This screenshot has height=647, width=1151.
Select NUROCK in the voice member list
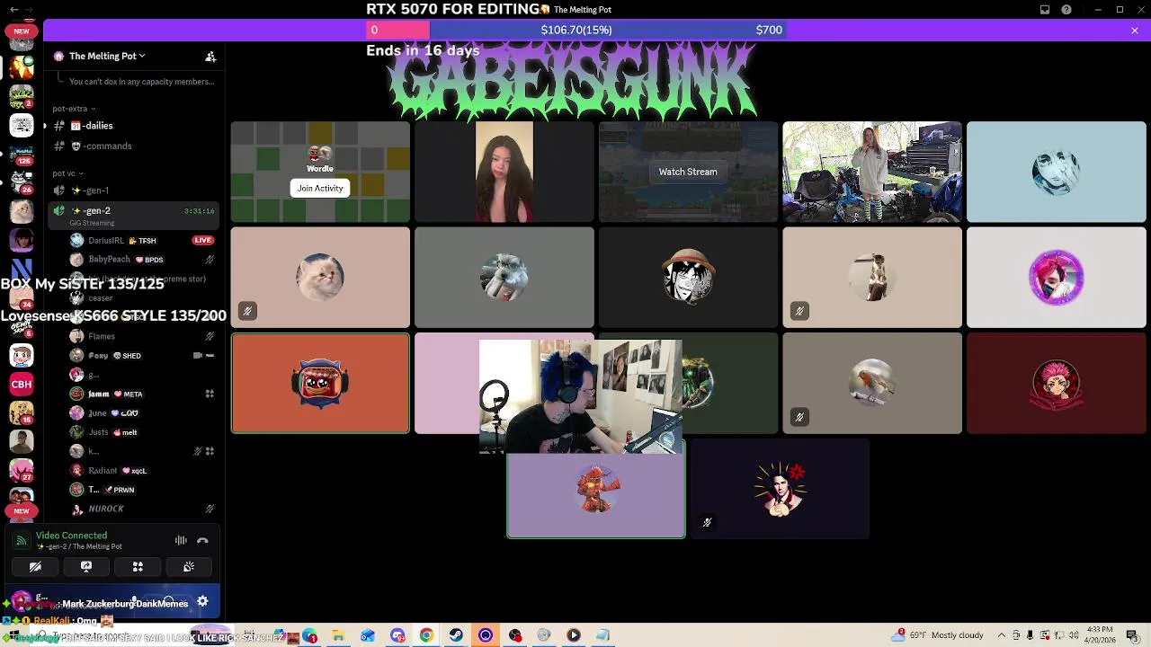(x=142, y=509)
